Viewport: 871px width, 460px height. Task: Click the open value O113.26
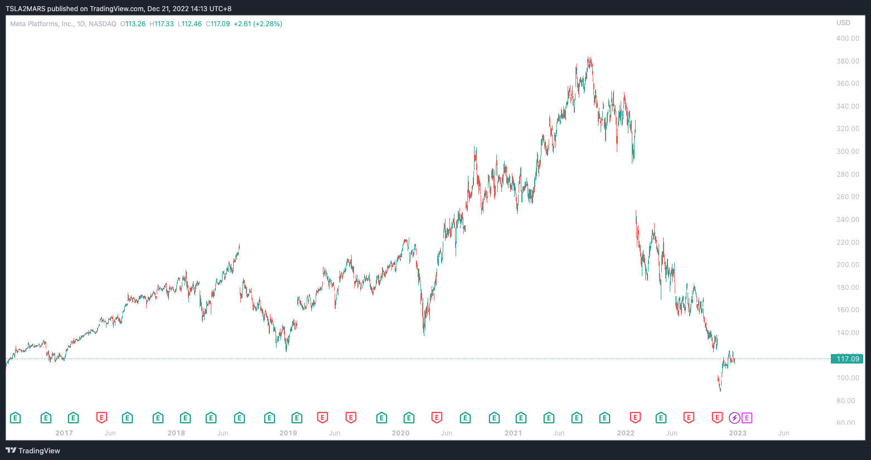click(x=133, y=24)
